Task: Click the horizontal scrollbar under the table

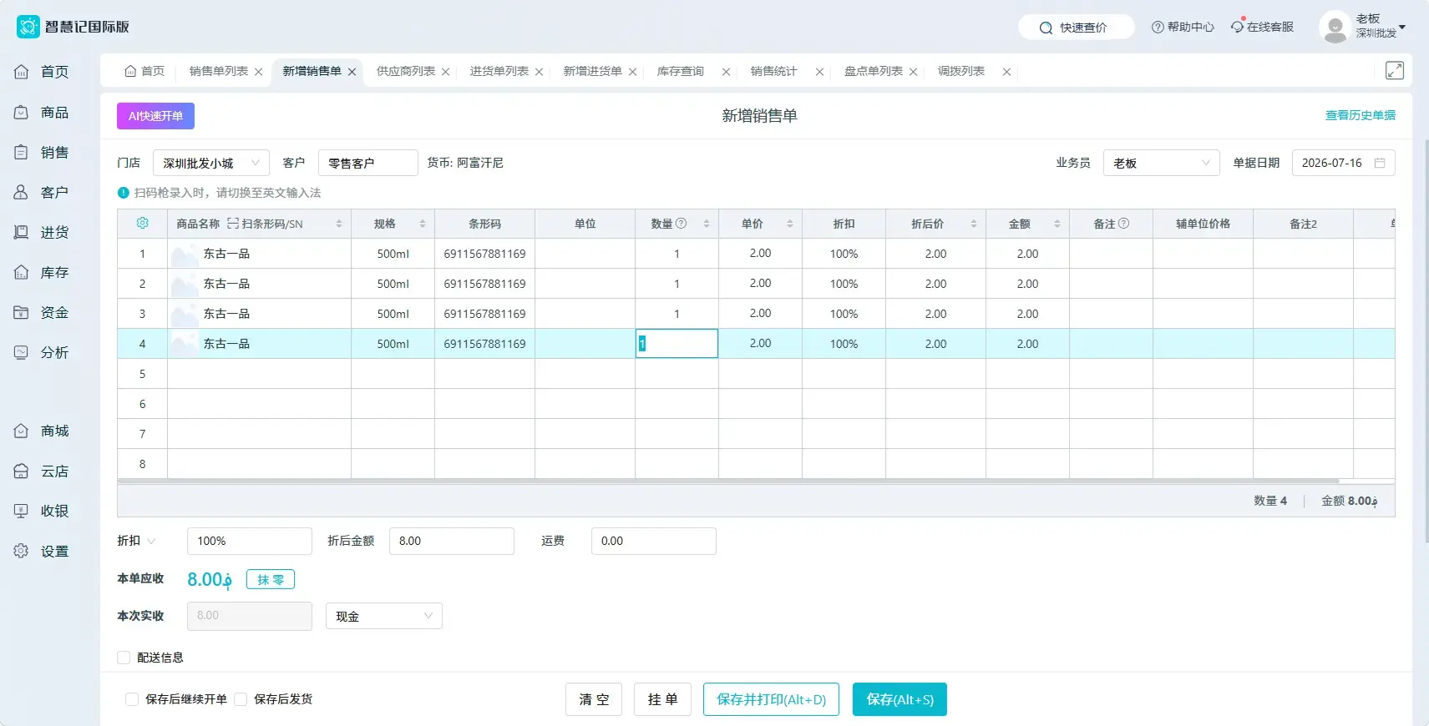Action: coord(728,481)
